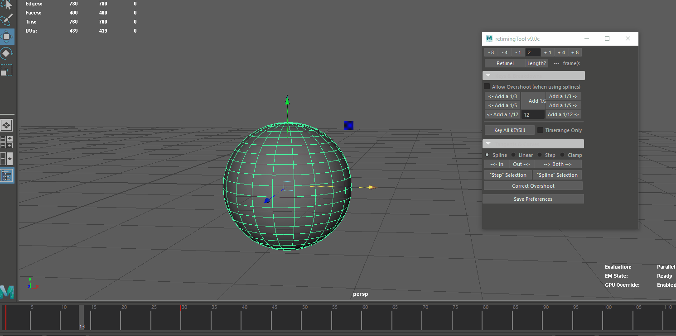Pick the Scale tool

[x=6, y=70]
